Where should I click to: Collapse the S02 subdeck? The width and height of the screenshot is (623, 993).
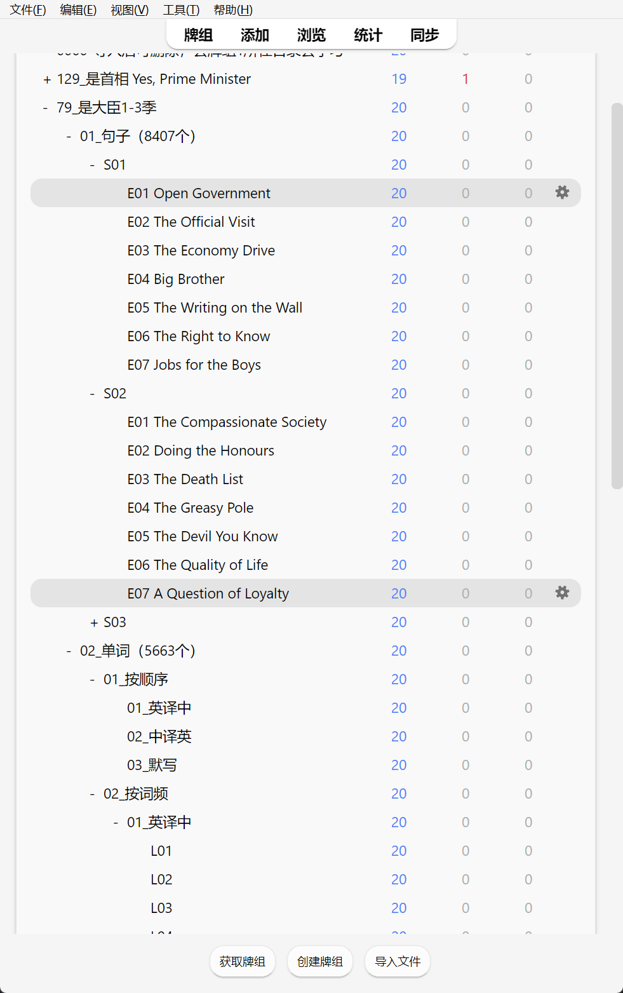(x=92, y=394)
